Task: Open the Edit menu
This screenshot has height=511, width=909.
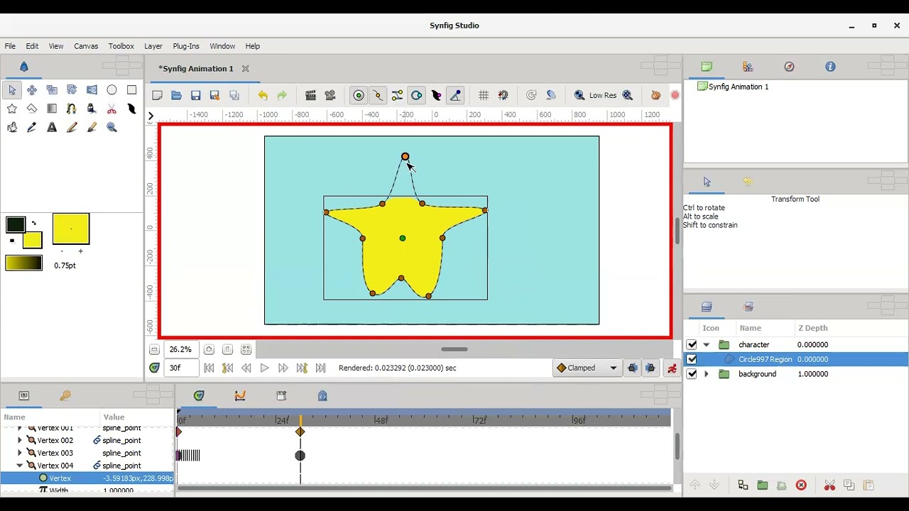Action: [32, 46]
